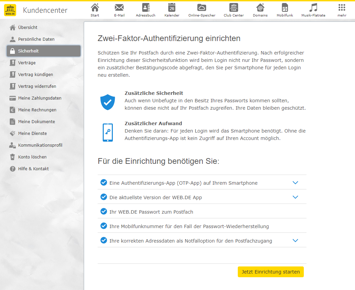Open the Musik-Flatrate note icon

313,8
